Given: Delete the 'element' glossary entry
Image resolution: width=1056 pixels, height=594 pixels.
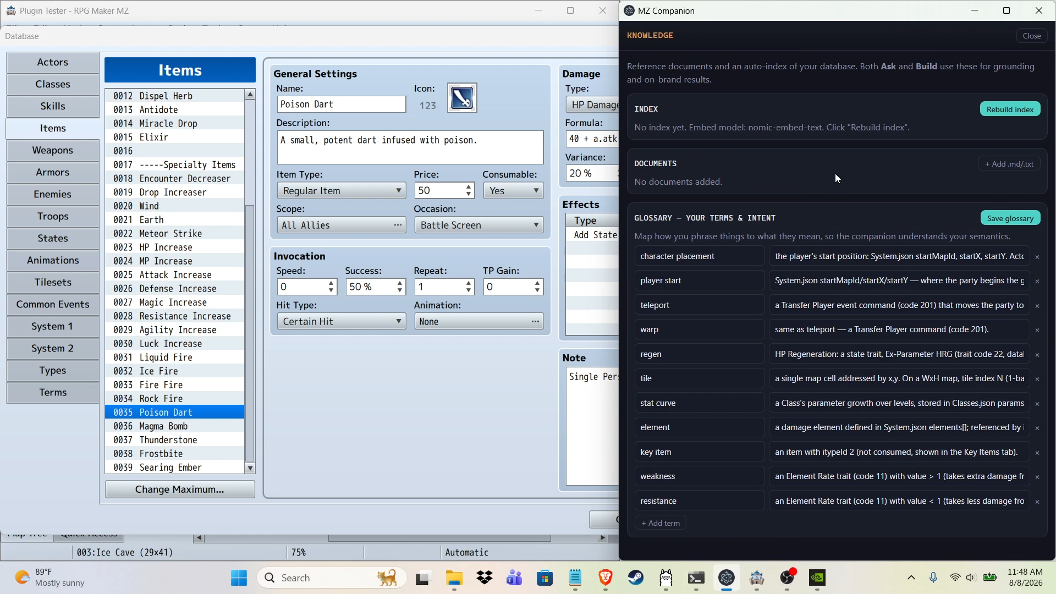Looking at the screenshot, I should pos(1037,428).
